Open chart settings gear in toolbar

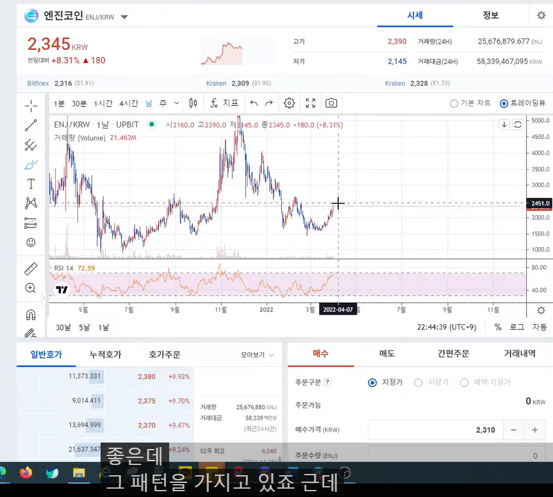pyautogui.click(x=289, y=103)
